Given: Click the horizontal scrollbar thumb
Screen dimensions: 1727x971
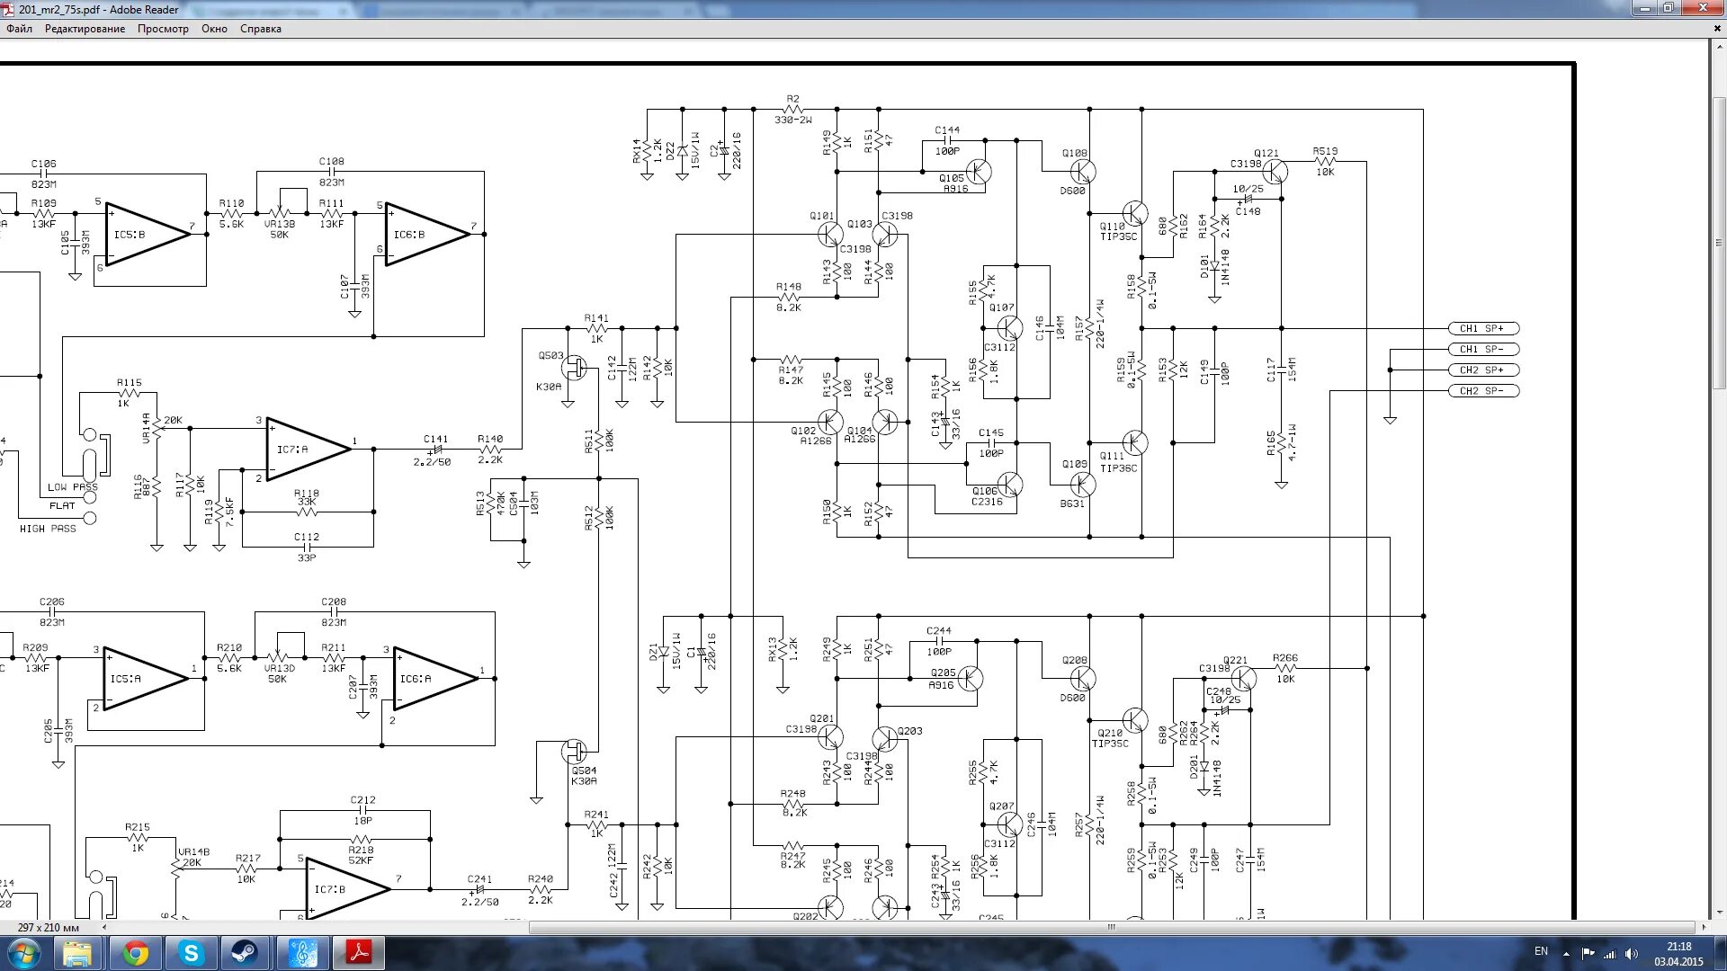Looking at the screenshot, I should [x=1112, y=927].
